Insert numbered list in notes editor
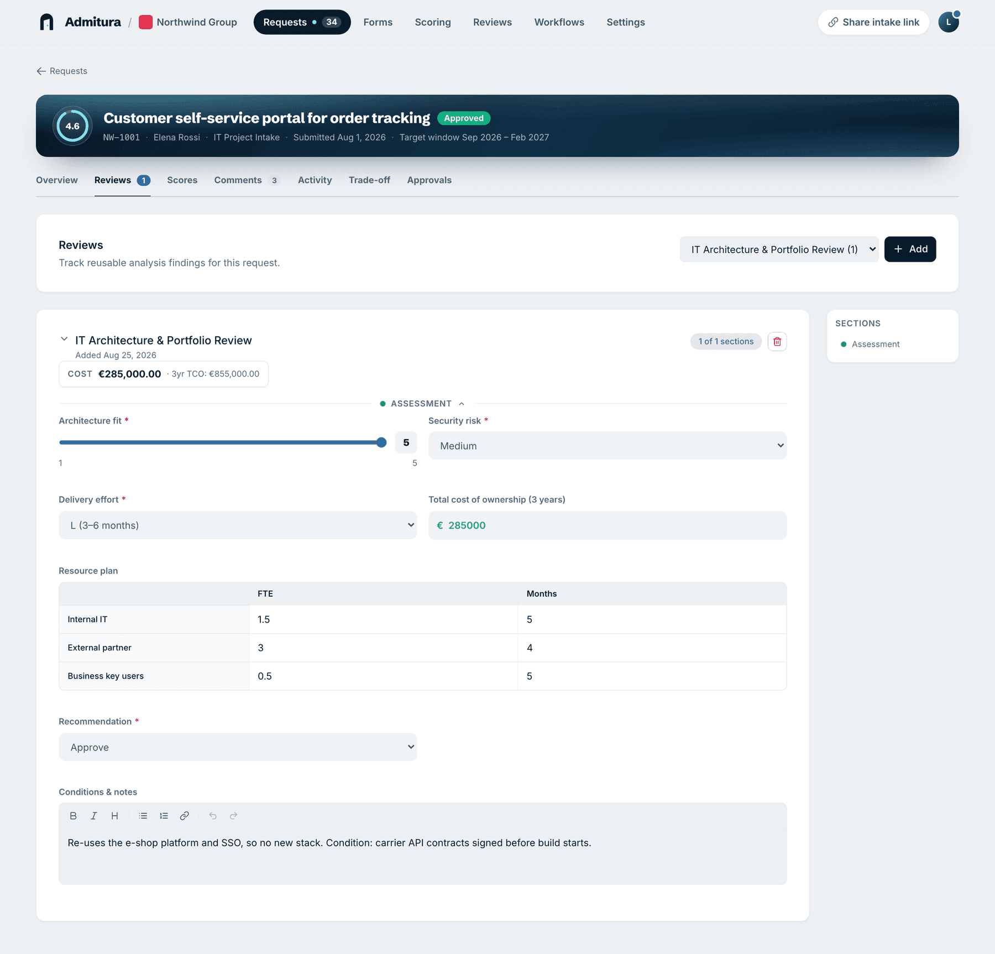Screen dimensions: 995x954 pos(164,816)
